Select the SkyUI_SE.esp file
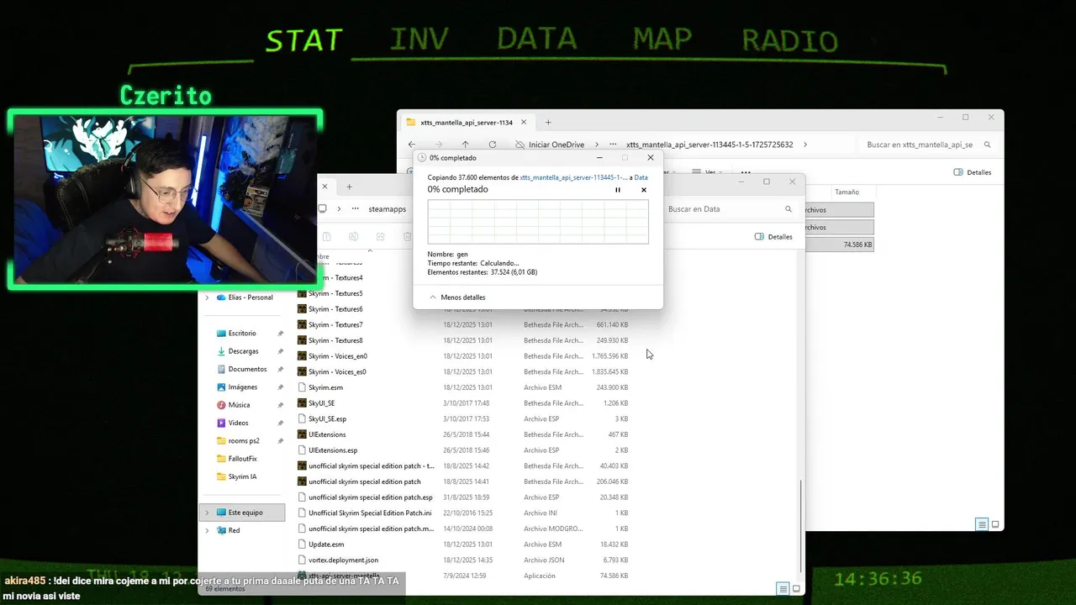This screenshot has width=1076, height=605. point(327,419)
